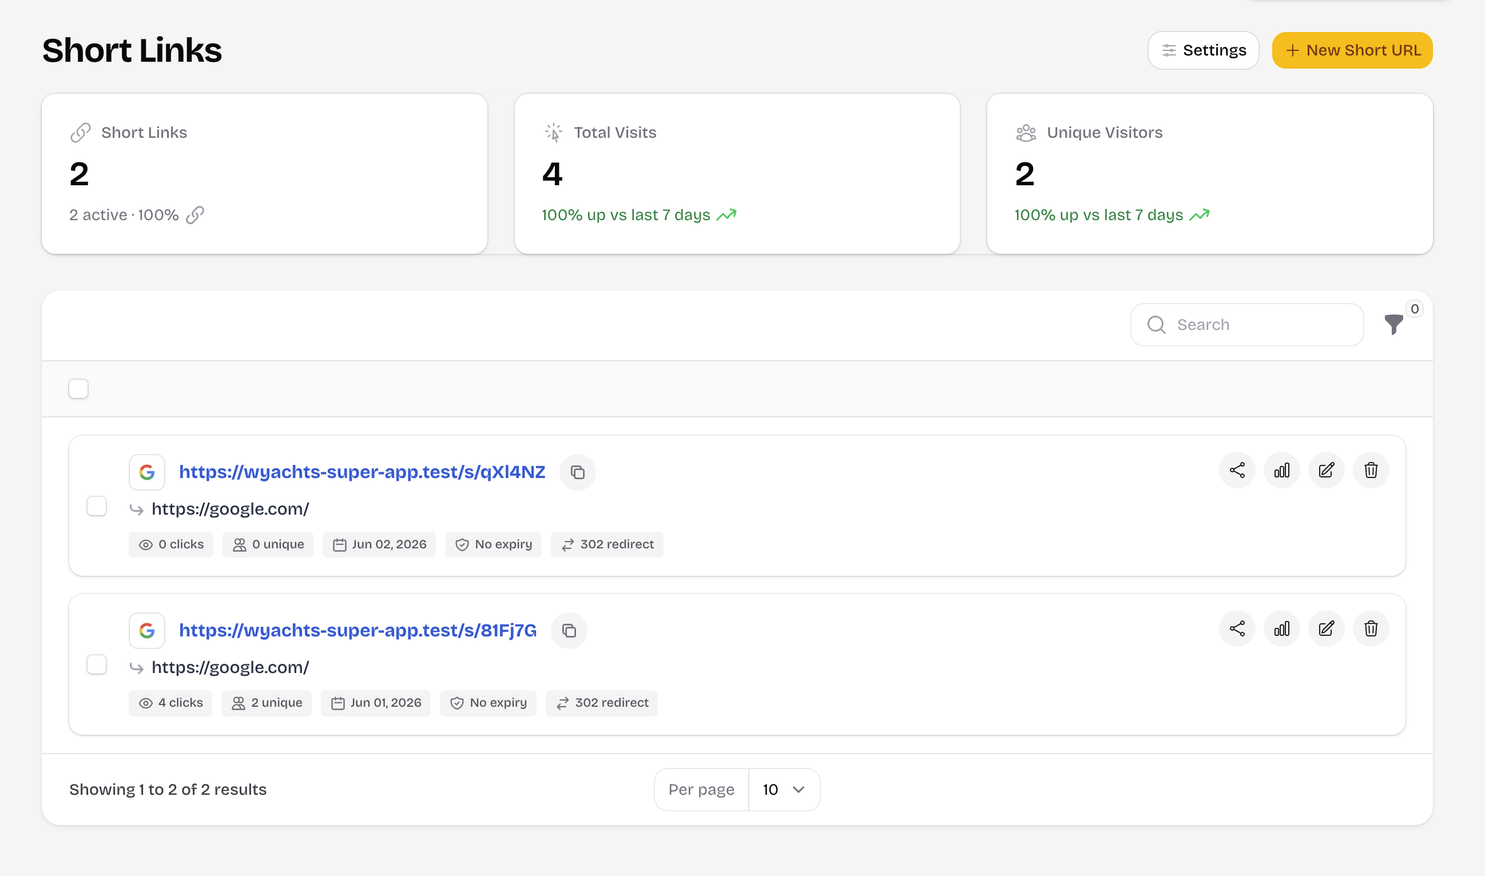Click the '4 clicks' badge
The width and height of the screenshot is (1485, 876).
point(170,703)
